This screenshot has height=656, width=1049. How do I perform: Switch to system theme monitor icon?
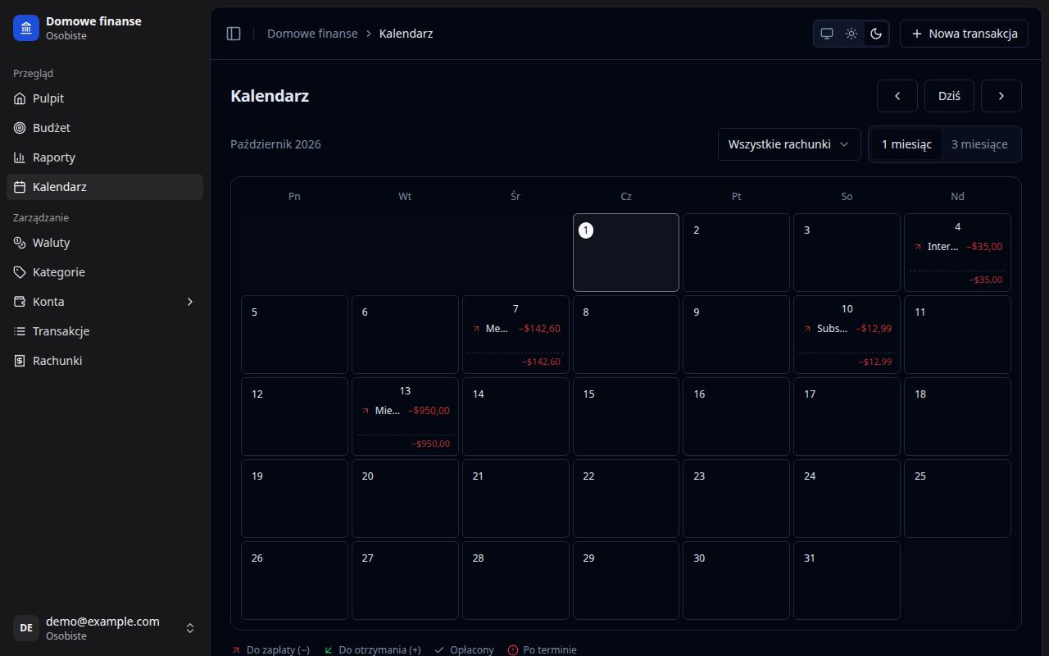827,34
